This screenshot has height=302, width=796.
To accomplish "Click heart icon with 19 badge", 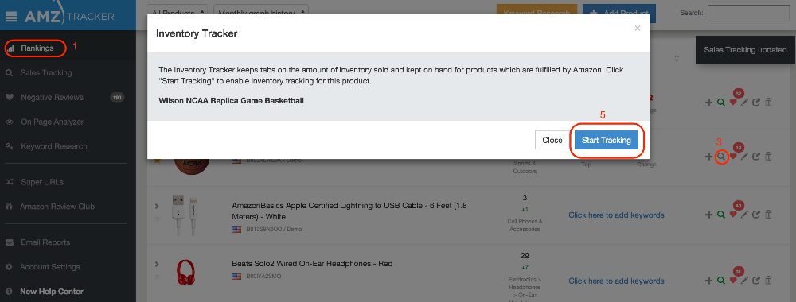I will pyautogui.click(x=732, y=157).
